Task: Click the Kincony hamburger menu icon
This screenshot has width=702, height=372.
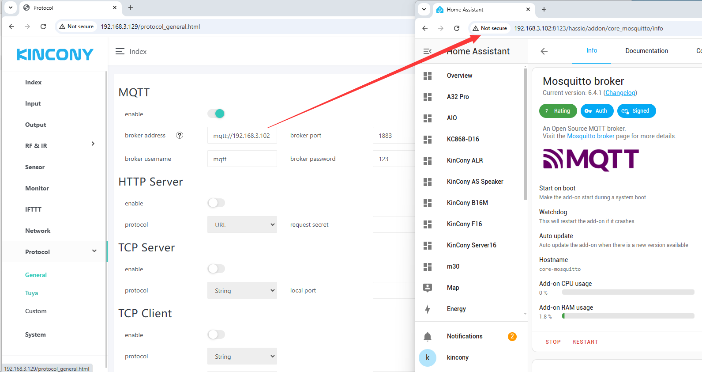Action: [x=120, y=52]
